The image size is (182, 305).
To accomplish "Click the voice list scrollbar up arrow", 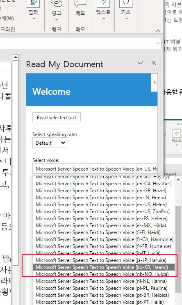I will 178,180.
